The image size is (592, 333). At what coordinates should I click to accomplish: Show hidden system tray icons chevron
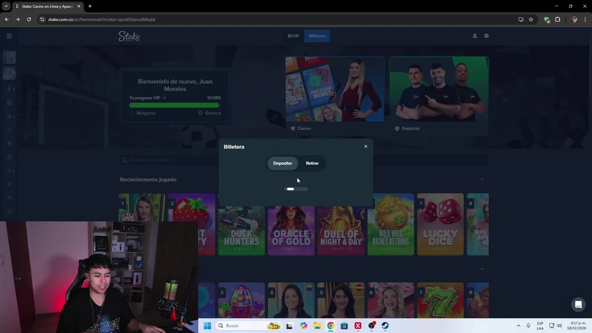pyautogui.click(x=518, y=326)
